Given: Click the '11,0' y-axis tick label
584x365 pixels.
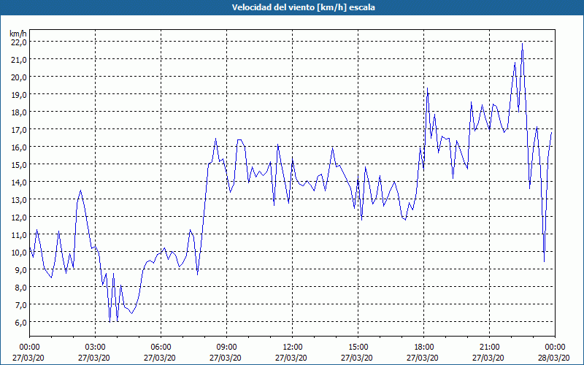Looking at the screenshot, I should coord(19,234).
